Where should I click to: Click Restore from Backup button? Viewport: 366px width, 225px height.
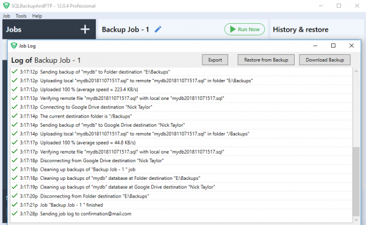266,60
